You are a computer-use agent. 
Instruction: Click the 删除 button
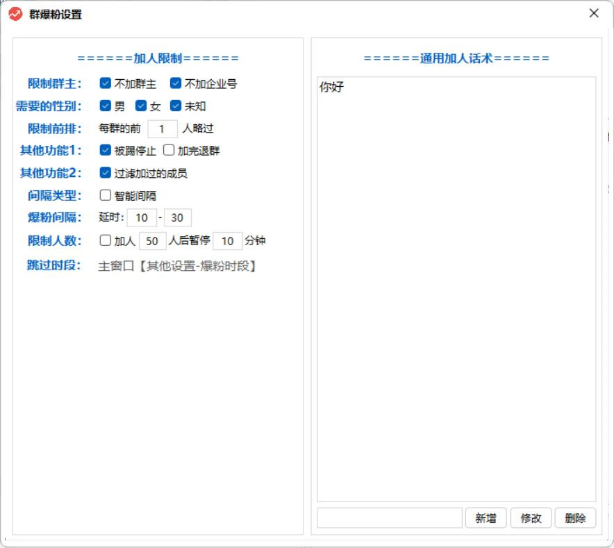(x=575, y=517)
